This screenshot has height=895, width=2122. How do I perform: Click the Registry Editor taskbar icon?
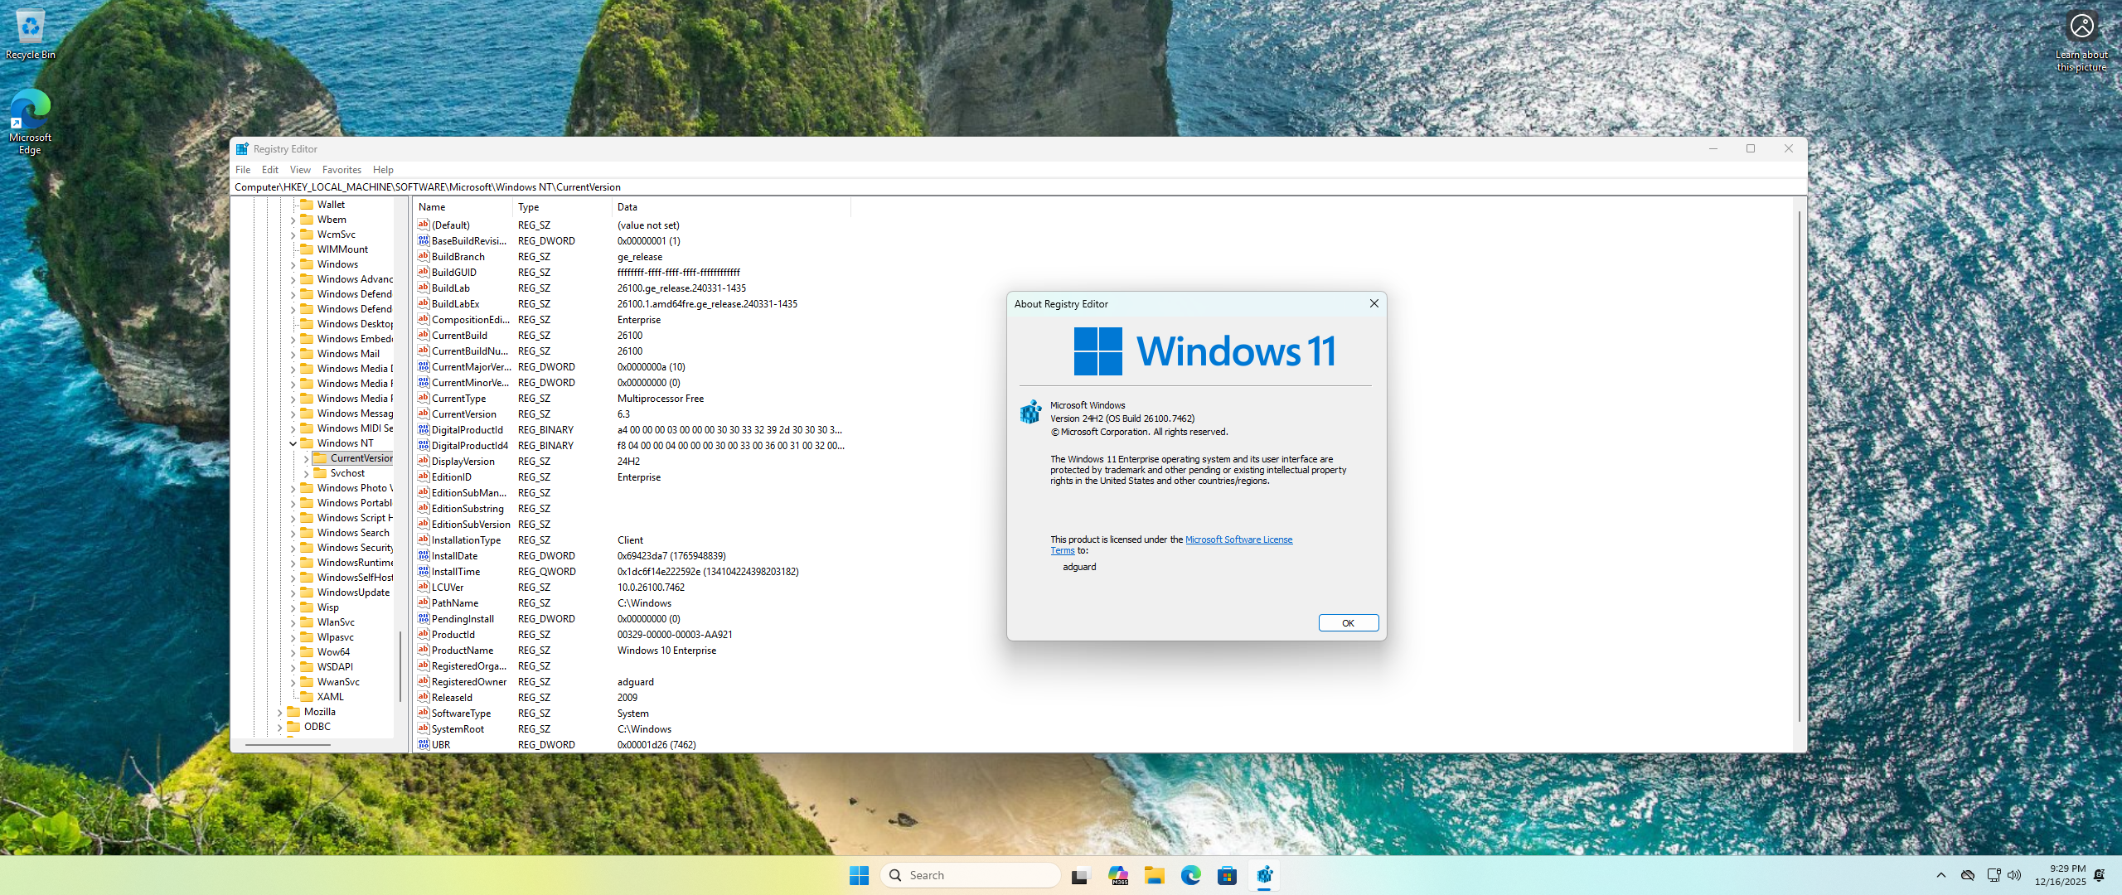(1264, 875)
